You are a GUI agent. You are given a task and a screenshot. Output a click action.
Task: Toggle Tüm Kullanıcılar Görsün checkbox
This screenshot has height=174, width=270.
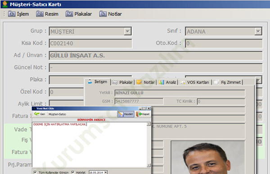coord(35,172)
